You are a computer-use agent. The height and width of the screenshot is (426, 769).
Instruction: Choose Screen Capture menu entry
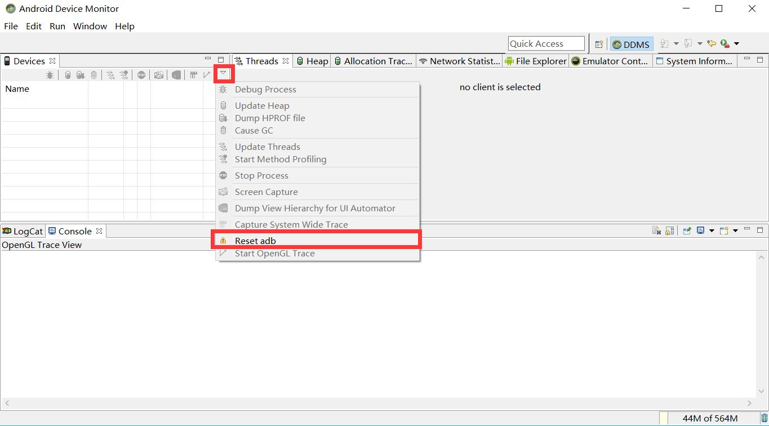tap(318, 192)
